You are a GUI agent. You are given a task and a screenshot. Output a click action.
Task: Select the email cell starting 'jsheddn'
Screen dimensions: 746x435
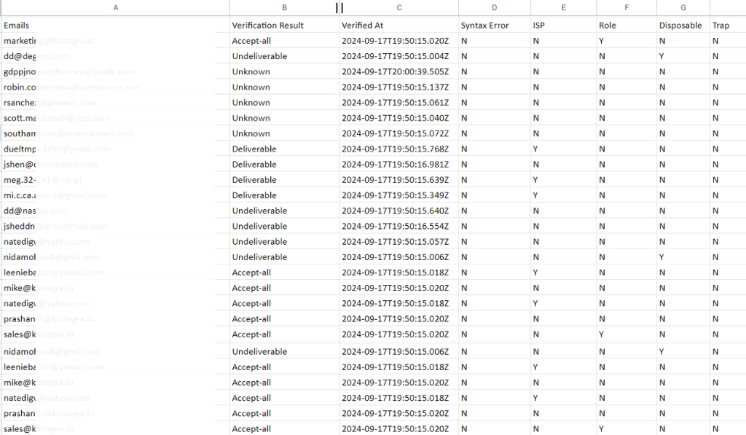click(x=115, y=227)
